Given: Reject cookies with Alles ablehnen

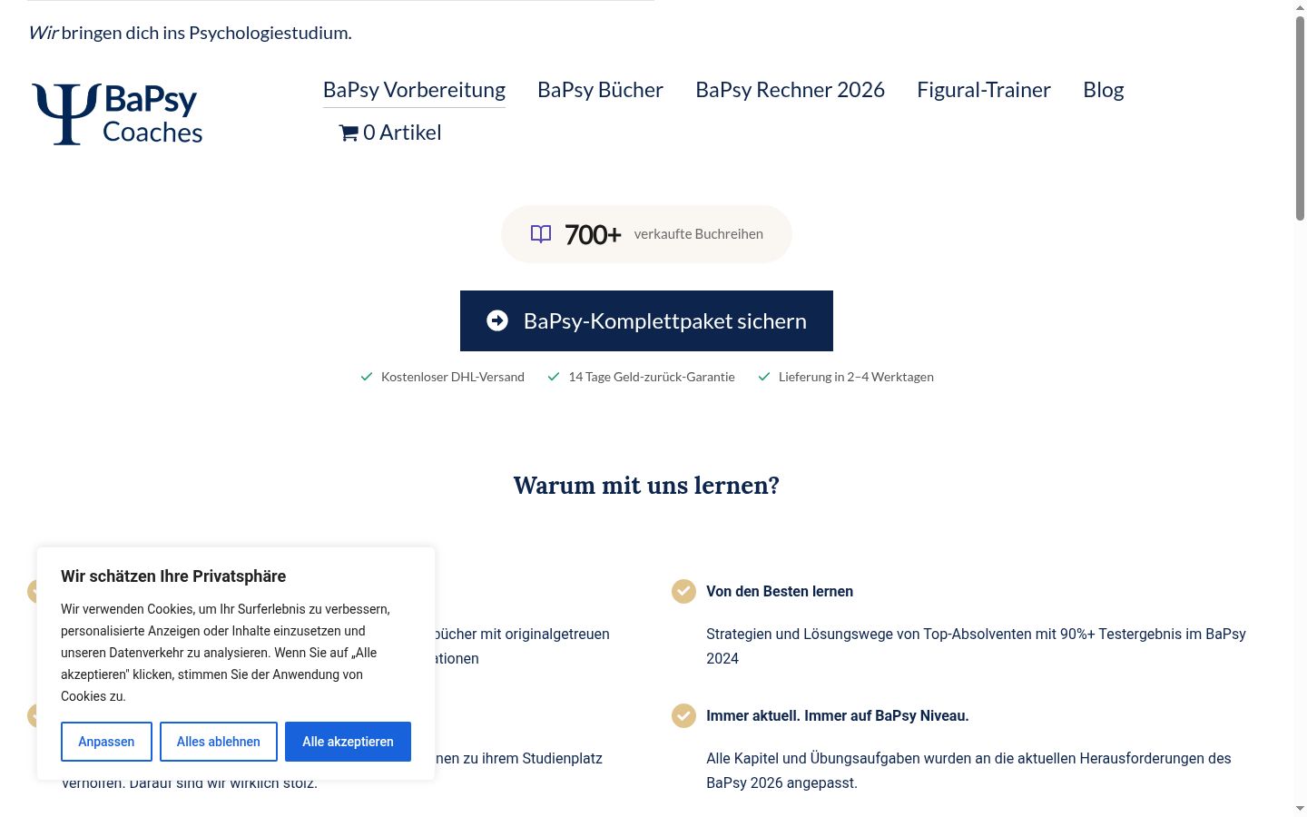Looking at the screenshot, I should (219, 742).
